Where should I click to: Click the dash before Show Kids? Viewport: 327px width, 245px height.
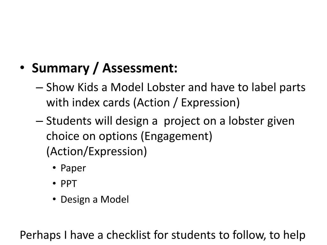tap(39, 88)
